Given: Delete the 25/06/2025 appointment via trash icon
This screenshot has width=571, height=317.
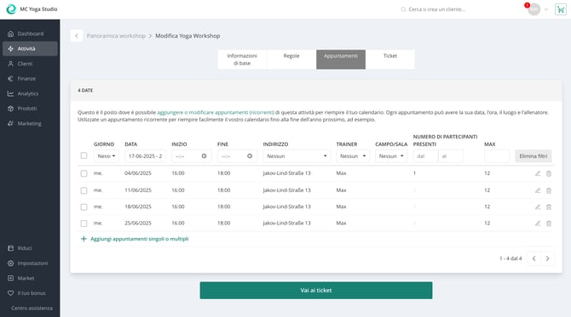Looking at the screenshot, I should [549, 224].
